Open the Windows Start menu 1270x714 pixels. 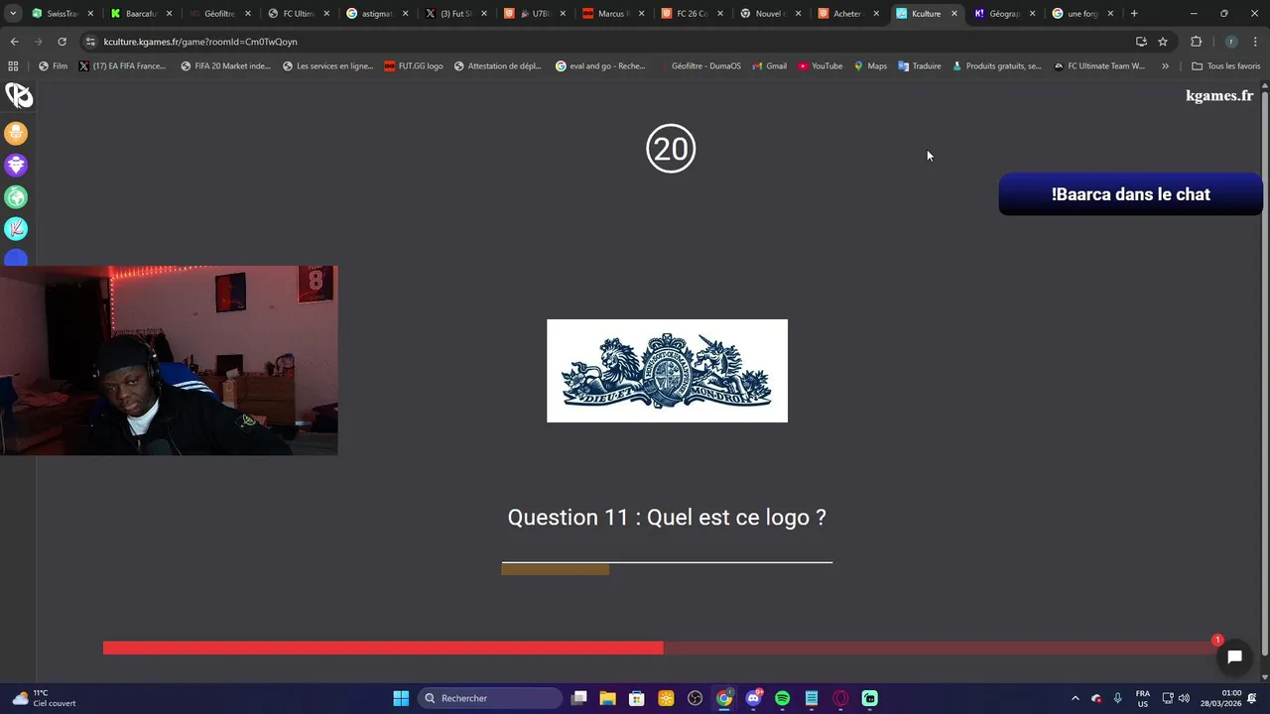click(x=401, y=698)
